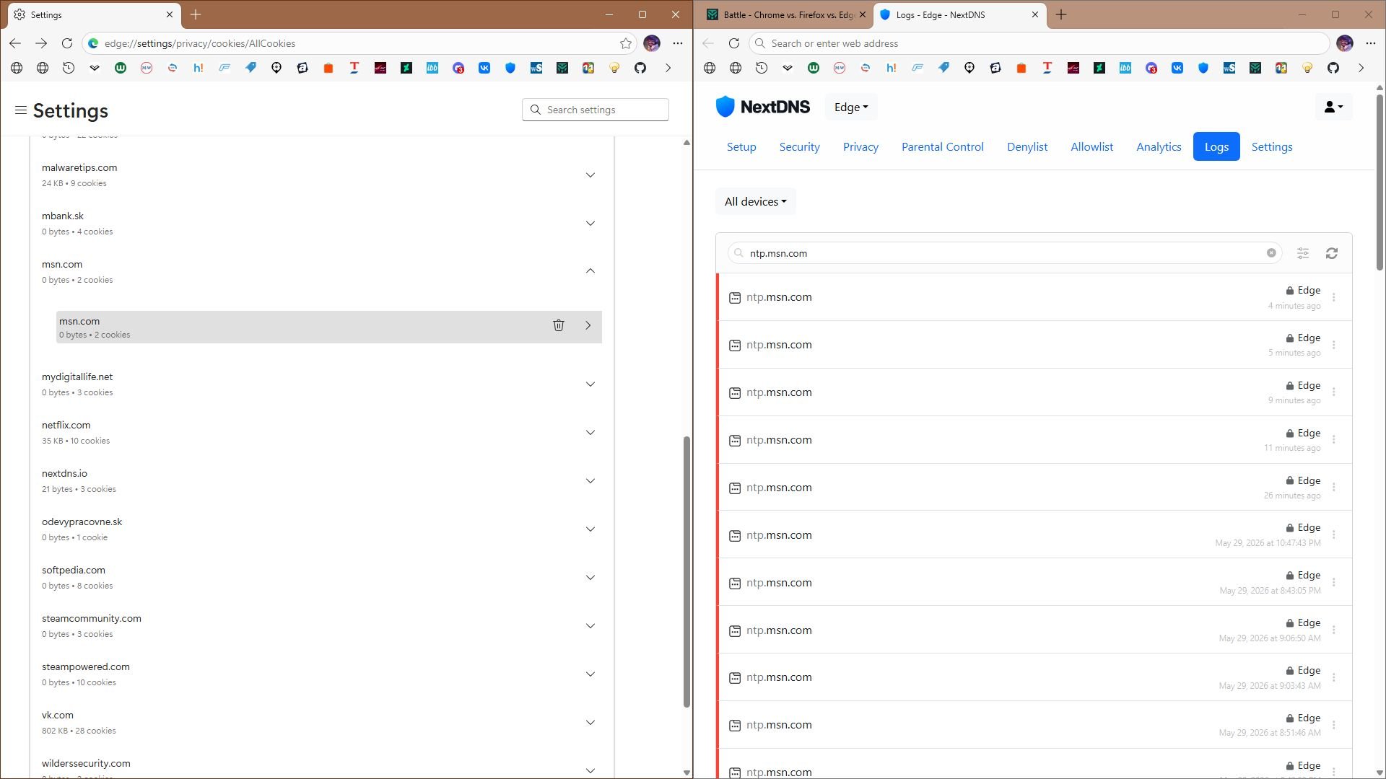Open options for the 26 minutes ago log entry
This screenshot has height=779, width=1386.
[1334, 488]
